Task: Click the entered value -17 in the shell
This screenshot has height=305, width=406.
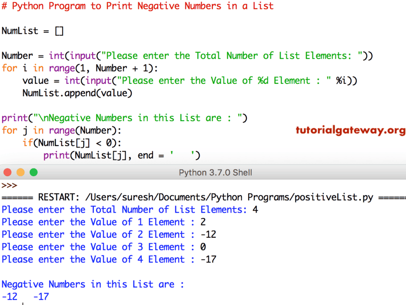Action: coord(208,259)
